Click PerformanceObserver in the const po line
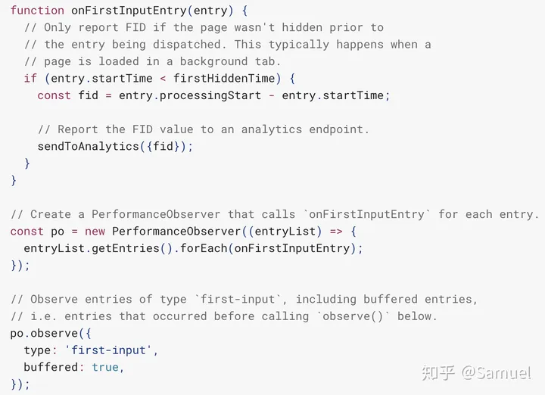The image size is (545, 395). point(176,231)
